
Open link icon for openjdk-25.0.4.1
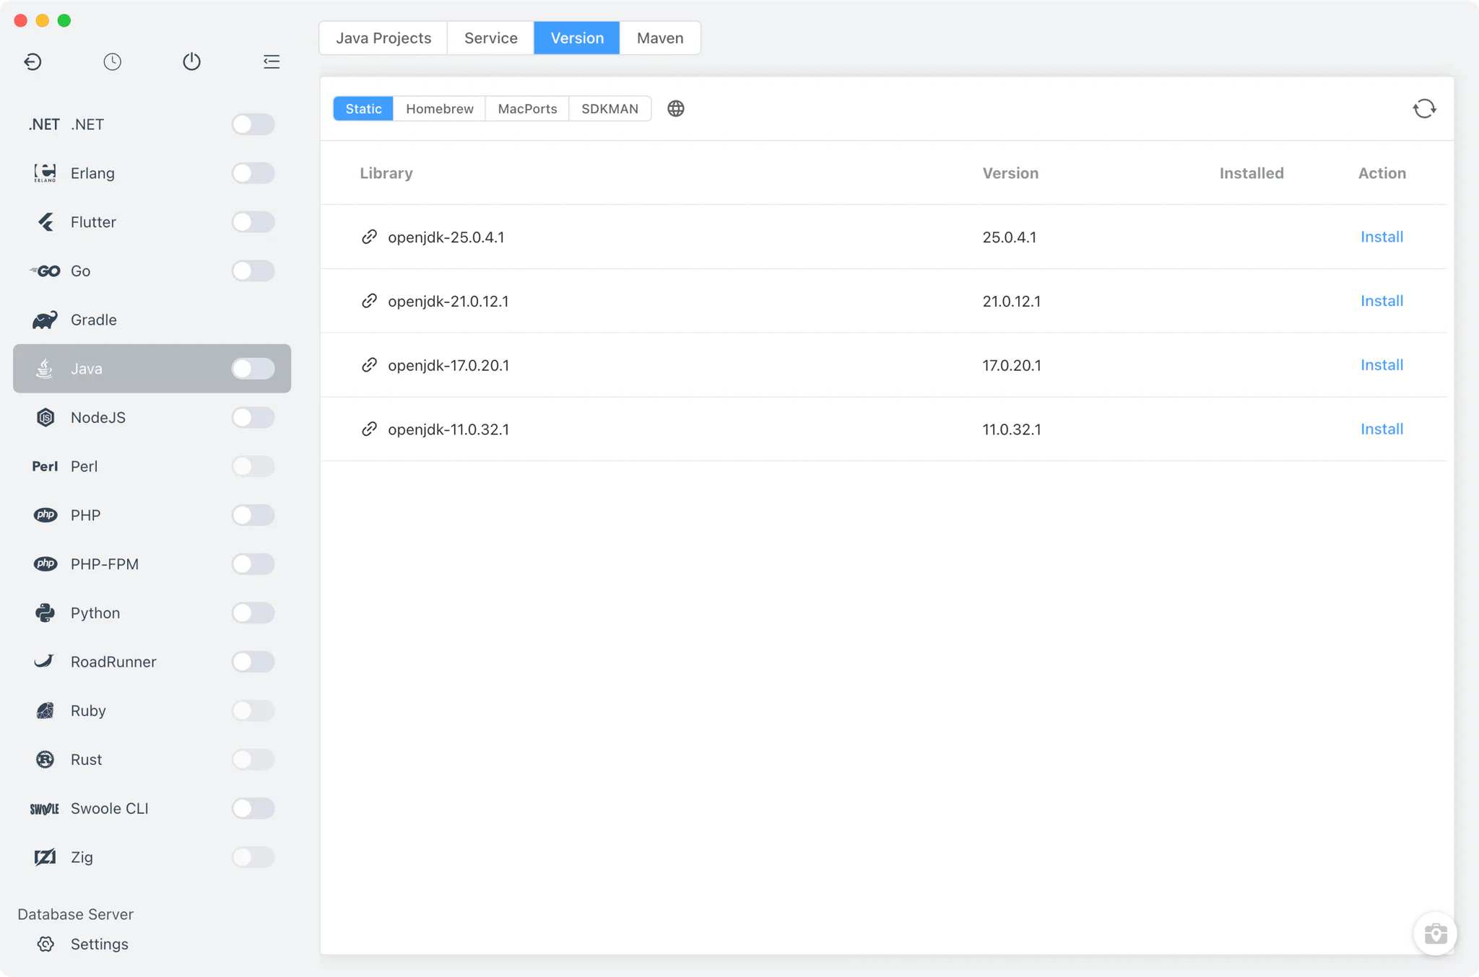pyautogui.click(x=369, y=237)
